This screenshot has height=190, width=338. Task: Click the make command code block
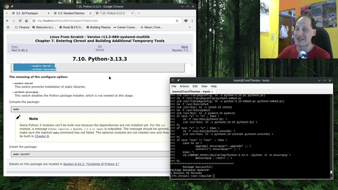pos(90,109)
